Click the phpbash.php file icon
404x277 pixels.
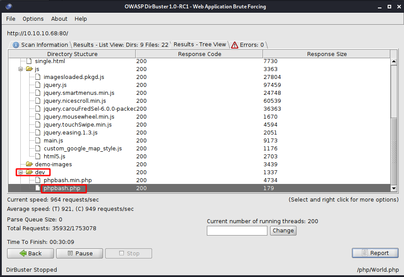(38, 188)
